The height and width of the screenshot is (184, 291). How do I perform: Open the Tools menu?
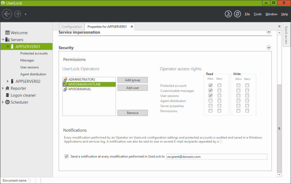pyautogui.click(x=258, y=14)
